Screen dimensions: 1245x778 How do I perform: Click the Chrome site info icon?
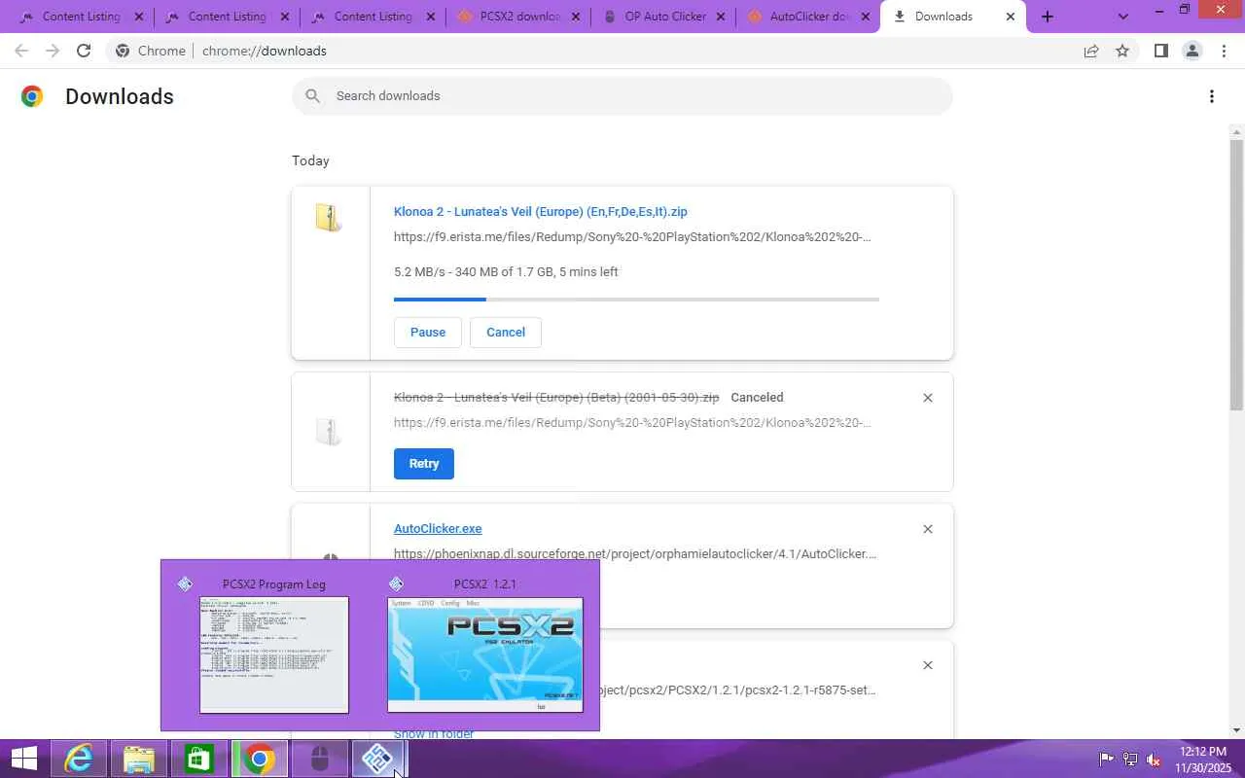coord(123,51)
